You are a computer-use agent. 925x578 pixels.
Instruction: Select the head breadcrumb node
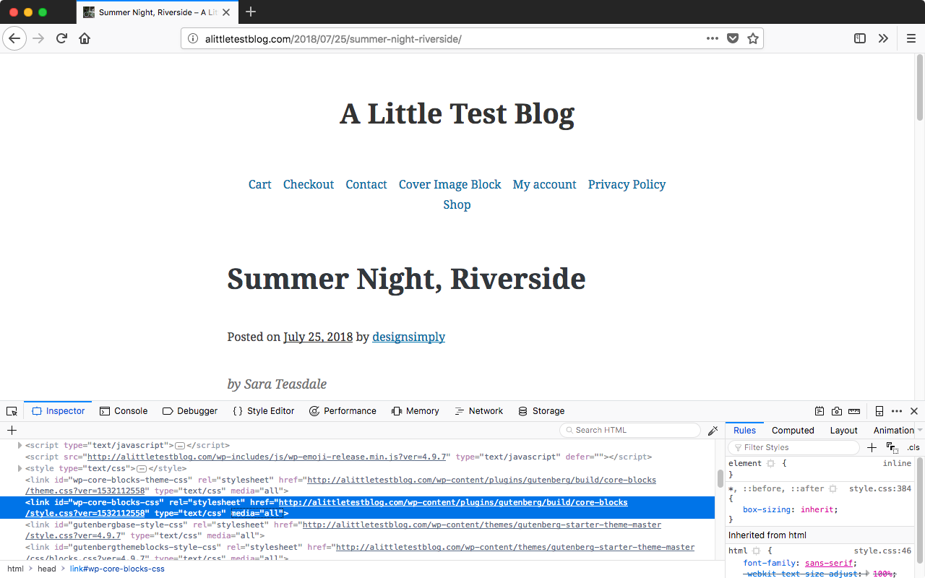point(47,569)
